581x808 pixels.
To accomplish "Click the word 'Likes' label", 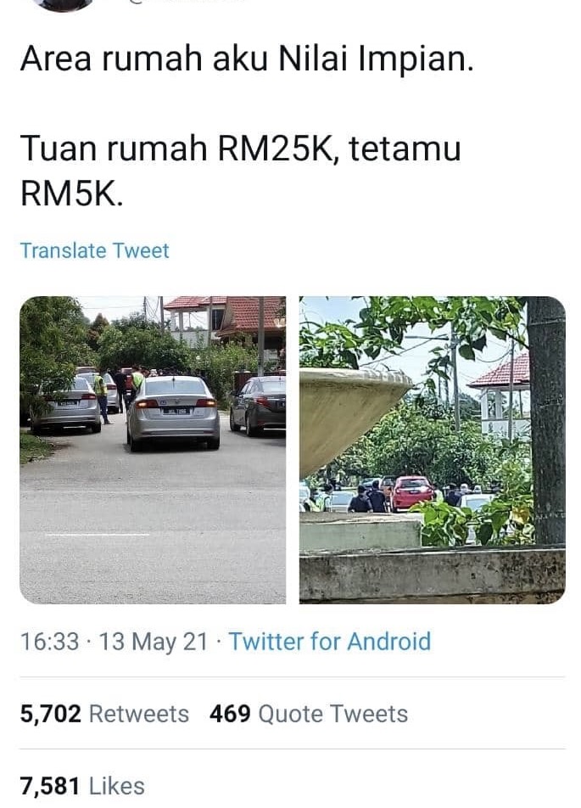I will (x=117, y=786).
